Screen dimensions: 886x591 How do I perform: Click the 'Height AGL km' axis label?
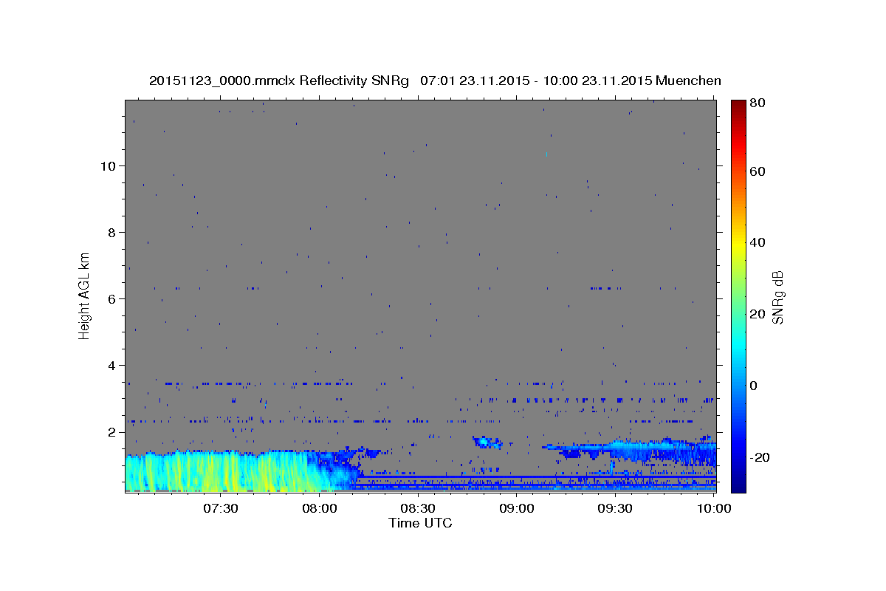(85, 295)
